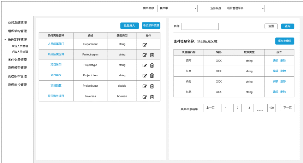Go to page 1

[226, 108]
